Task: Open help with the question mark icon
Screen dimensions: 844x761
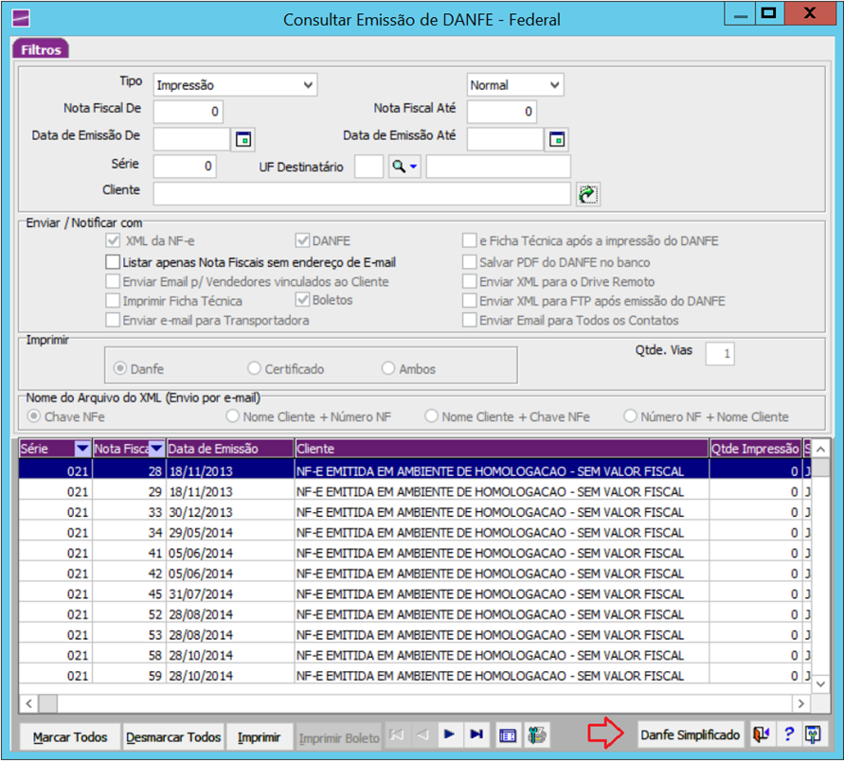Action: pyautogui.click(x=788, y=734)
